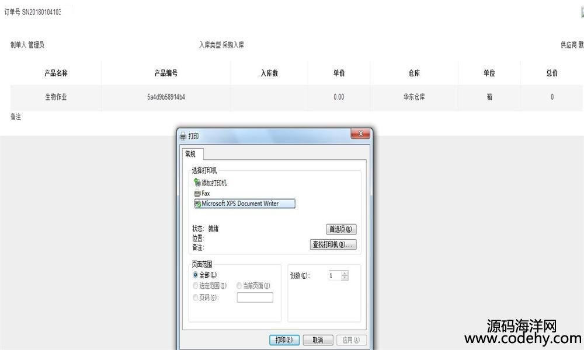Click the 打印 button

point(284,340)
